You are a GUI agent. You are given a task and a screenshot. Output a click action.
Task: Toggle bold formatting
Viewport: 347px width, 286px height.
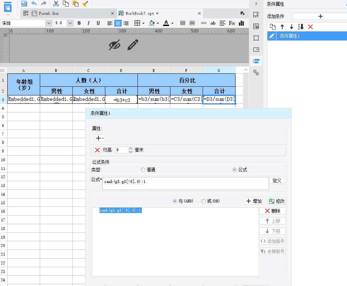point(79,23)
